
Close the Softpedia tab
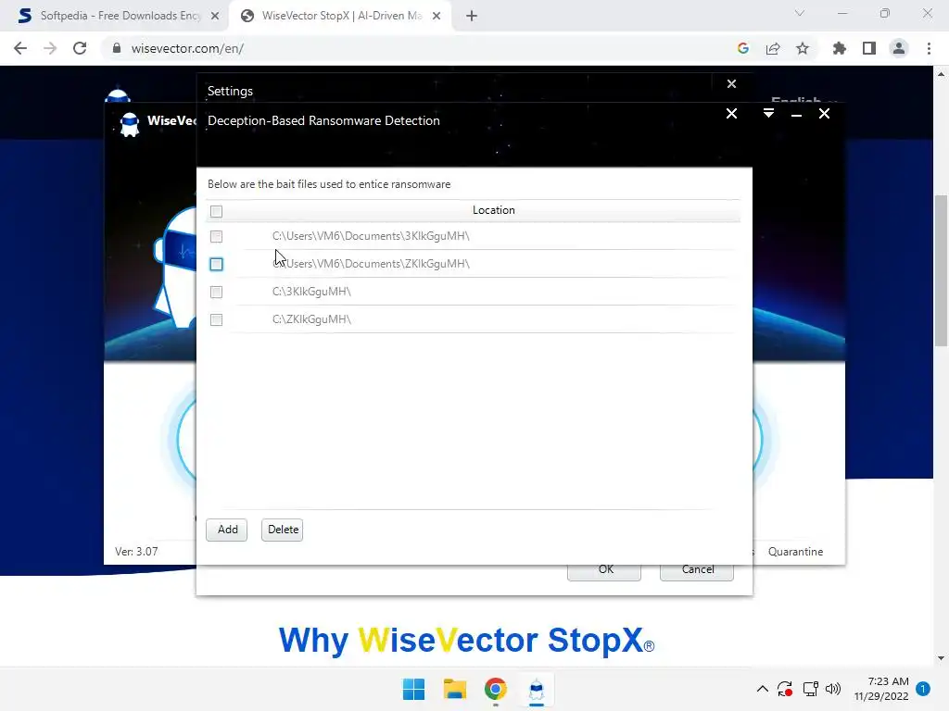pyautogui.click(x=215, y=16)
